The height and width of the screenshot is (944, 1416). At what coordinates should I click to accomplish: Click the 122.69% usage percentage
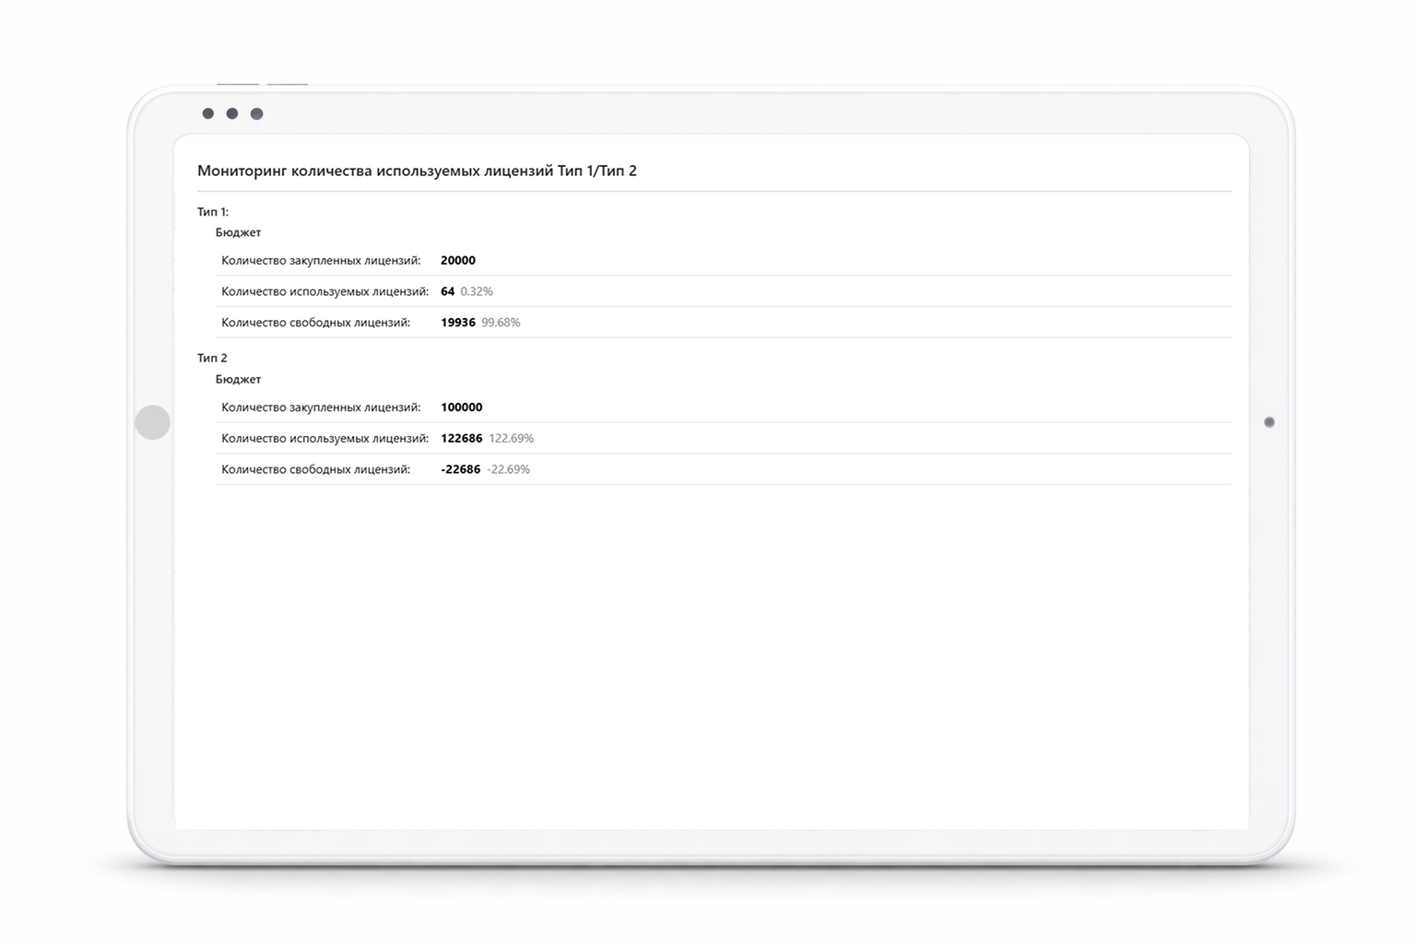(x=512, y=439)
